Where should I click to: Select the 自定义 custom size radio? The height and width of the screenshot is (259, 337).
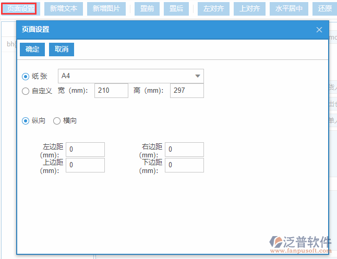coord(26,91)
